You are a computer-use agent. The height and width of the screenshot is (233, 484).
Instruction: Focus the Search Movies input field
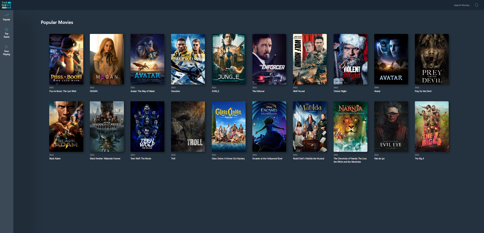tap(462, 5)
